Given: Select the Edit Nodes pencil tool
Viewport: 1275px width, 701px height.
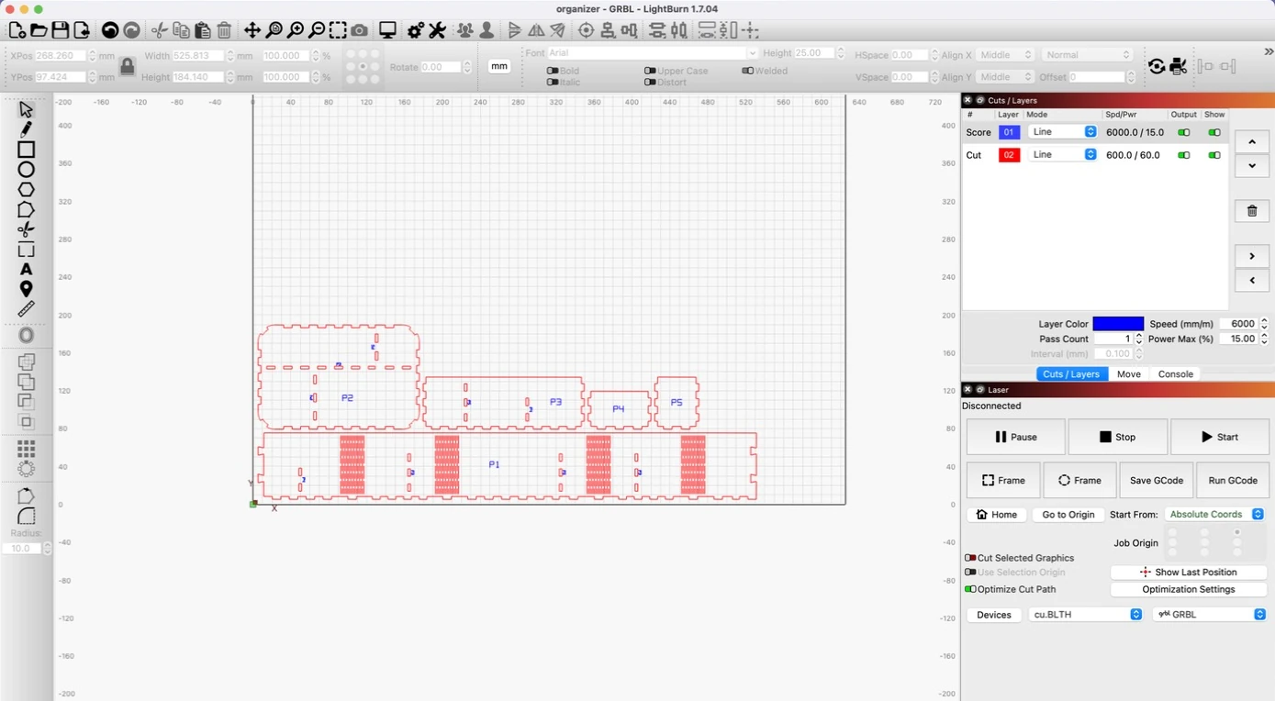Looking at the screenshot, I should [x=26, y=129].
